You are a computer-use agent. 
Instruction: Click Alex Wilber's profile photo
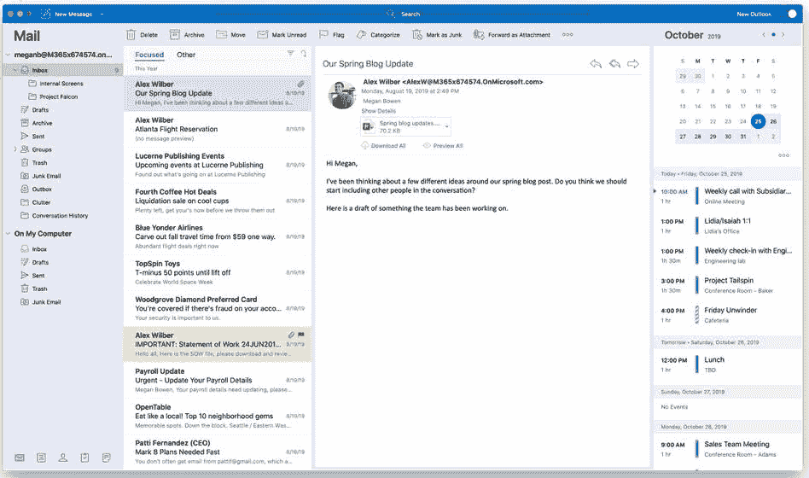click(x=342, y=95)
